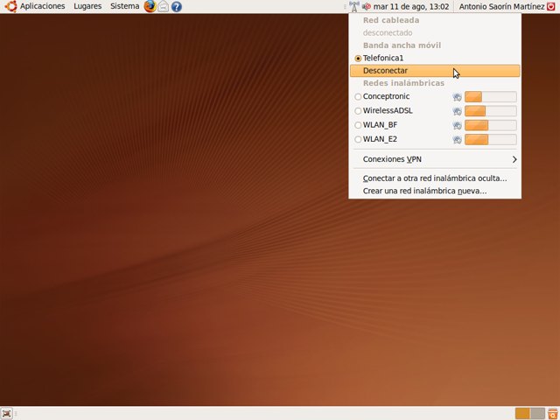Screen dimensions: 560x420
Task: Click the Show Desktop icon in bottom panel
Action: [7, 413]
